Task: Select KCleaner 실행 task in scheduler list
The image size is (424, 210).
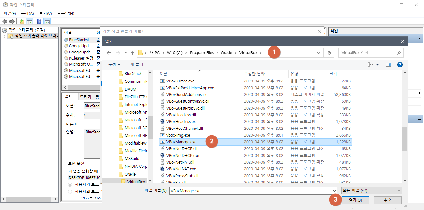Action: 79,58
